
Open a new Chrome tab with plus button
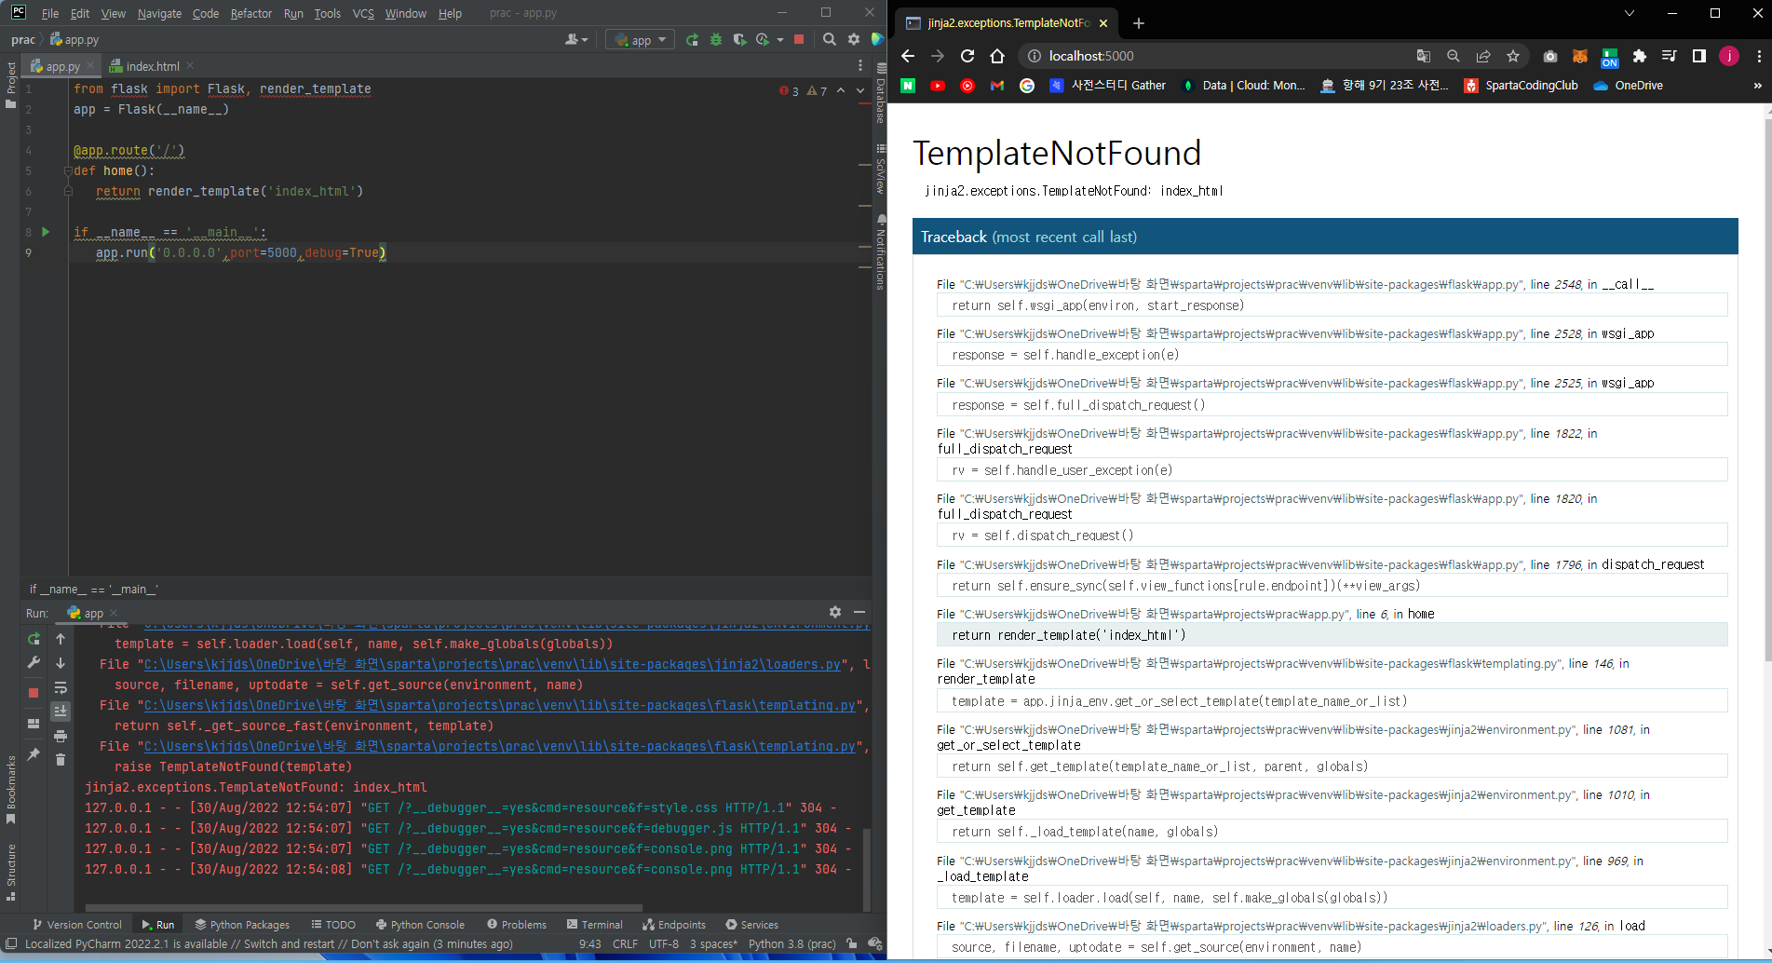1139,23
